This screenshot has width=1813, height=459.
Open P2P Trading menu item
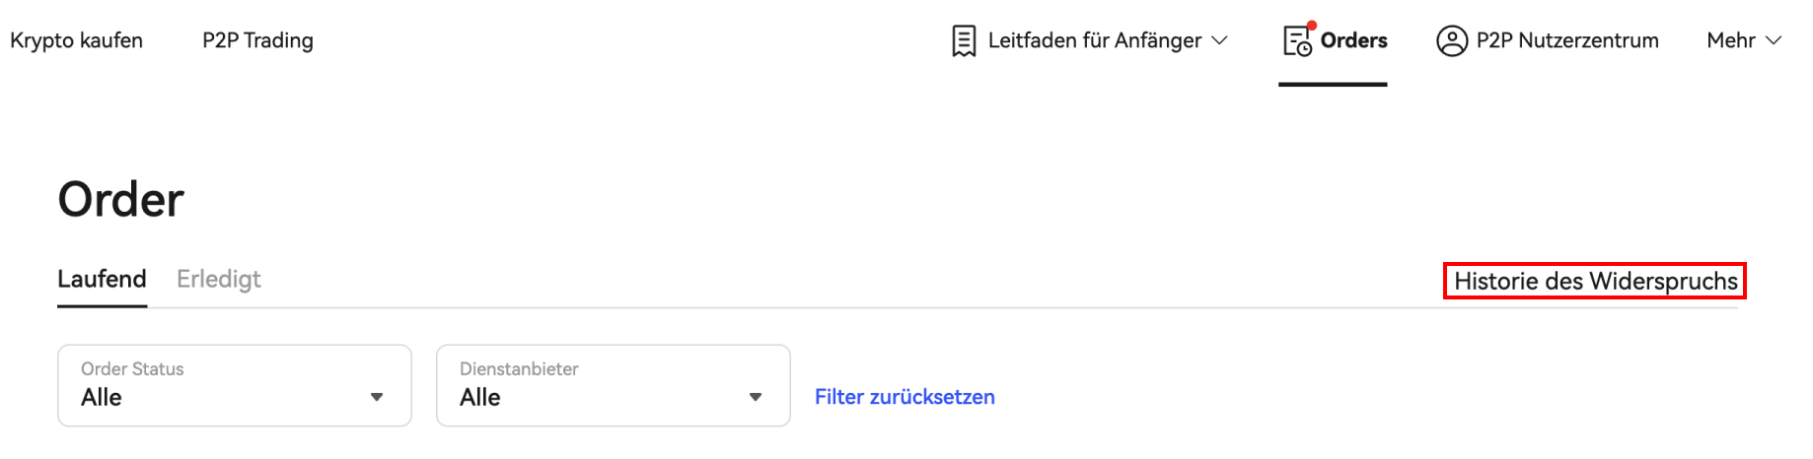[x=257, y=40]
